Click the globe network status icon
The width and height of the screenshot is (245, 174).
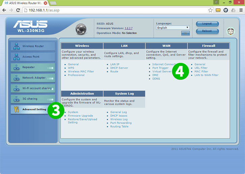81,29
